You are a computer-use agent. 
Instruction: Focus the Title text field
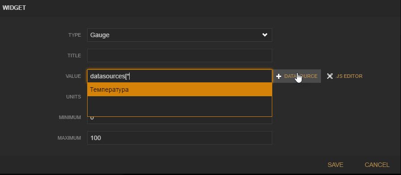pos(180,55)
